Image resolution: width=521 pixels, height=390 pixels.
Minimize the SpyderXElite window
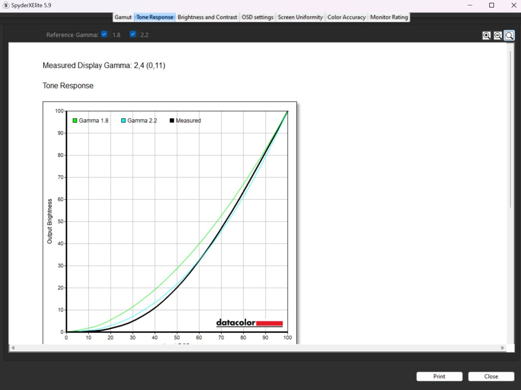click(470, 5)
